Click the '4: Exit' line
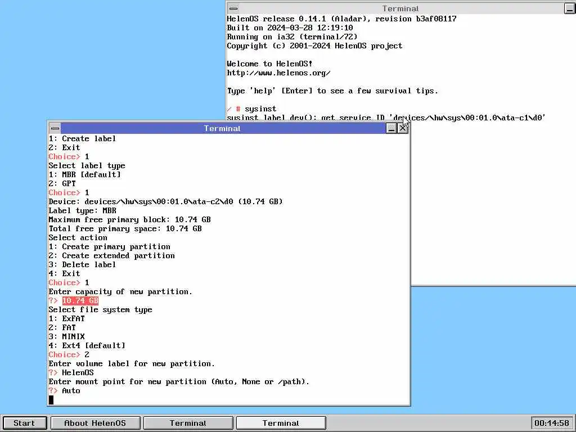 (x=64, y=273)
